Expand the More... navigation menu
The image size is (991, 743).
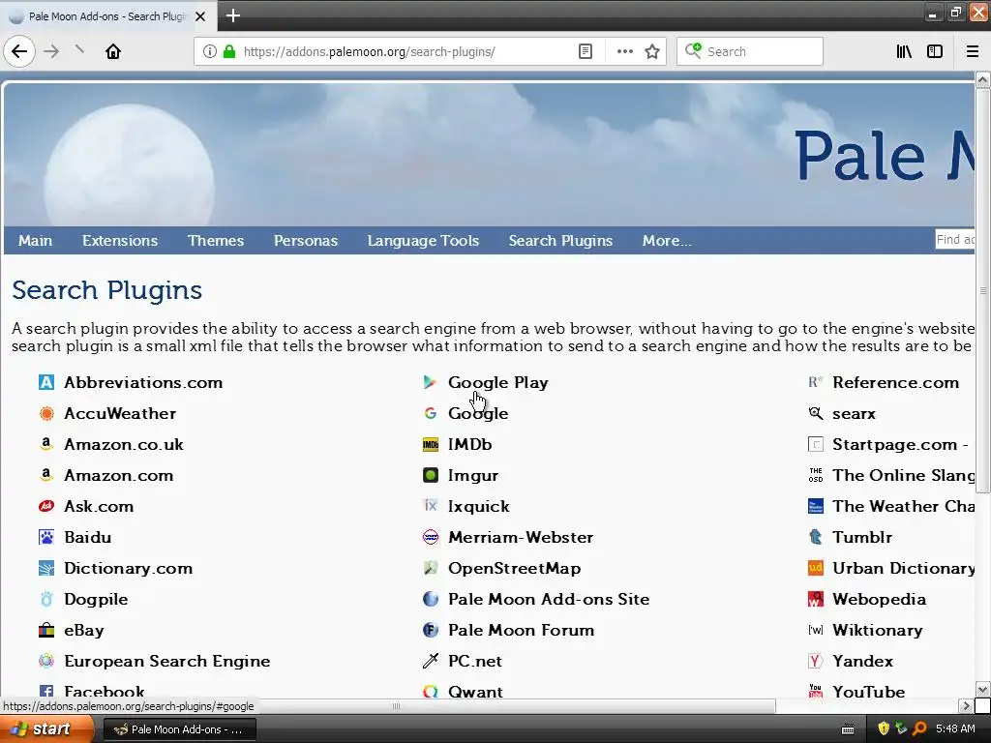[x=667, y=241]
